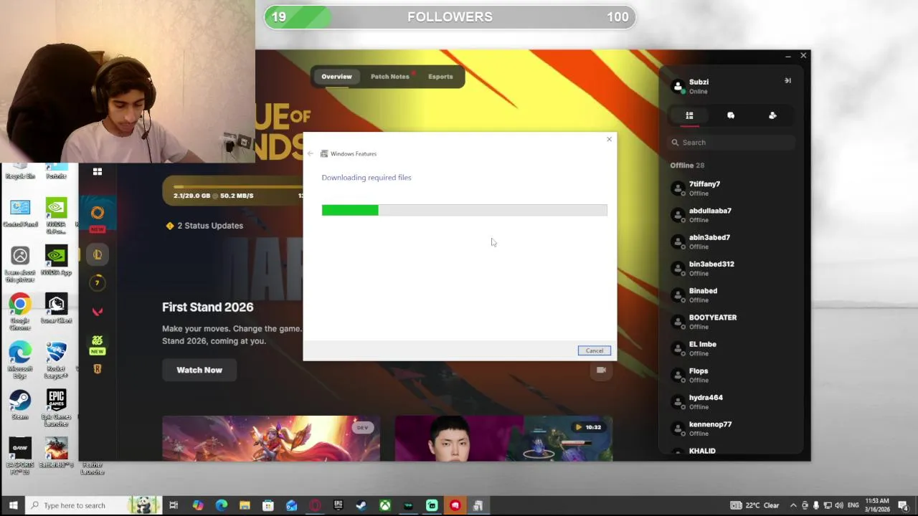Open the chat messages icon in social panel
Image resolution: width=918 pixels, height=516 pixels.
pyautogui.click(x=731, y=115)
